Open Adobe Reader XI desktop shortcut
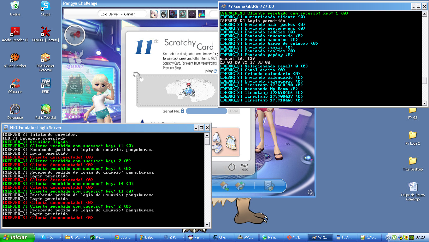This screenshot has width=429, height=242. tap(15, 34)
